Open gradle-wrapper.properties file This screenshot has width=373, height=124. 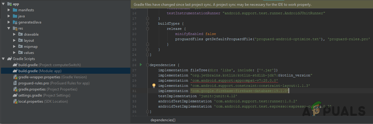53,77
